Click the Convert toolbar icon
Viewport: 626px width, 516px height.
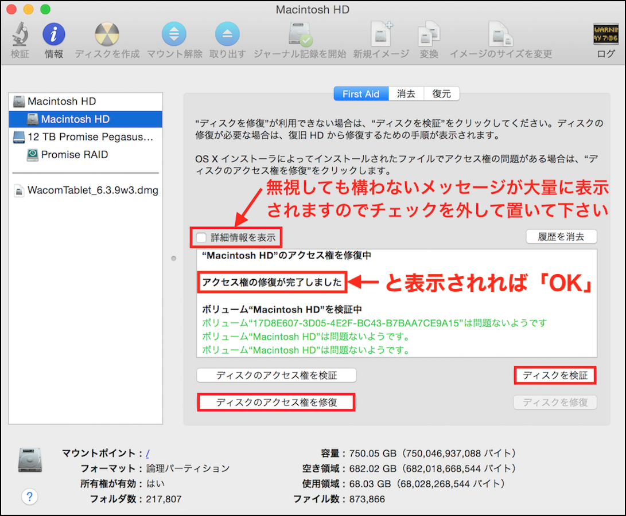pos(429,34)
